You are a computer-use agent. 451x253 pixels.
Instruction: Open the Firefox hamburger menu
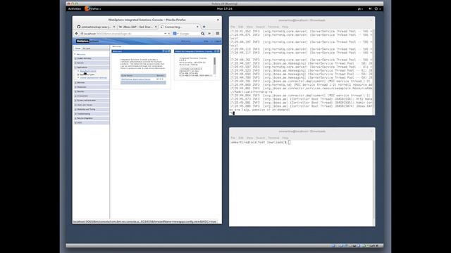(218, 34)
